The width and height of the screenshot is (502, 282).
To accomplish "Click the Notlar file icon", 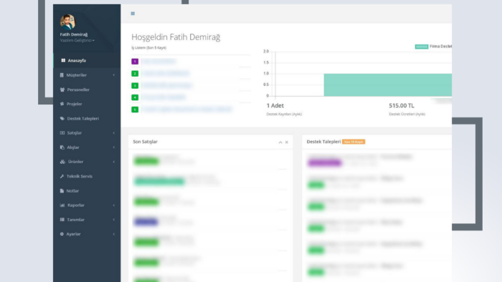I will click(62, 190).
